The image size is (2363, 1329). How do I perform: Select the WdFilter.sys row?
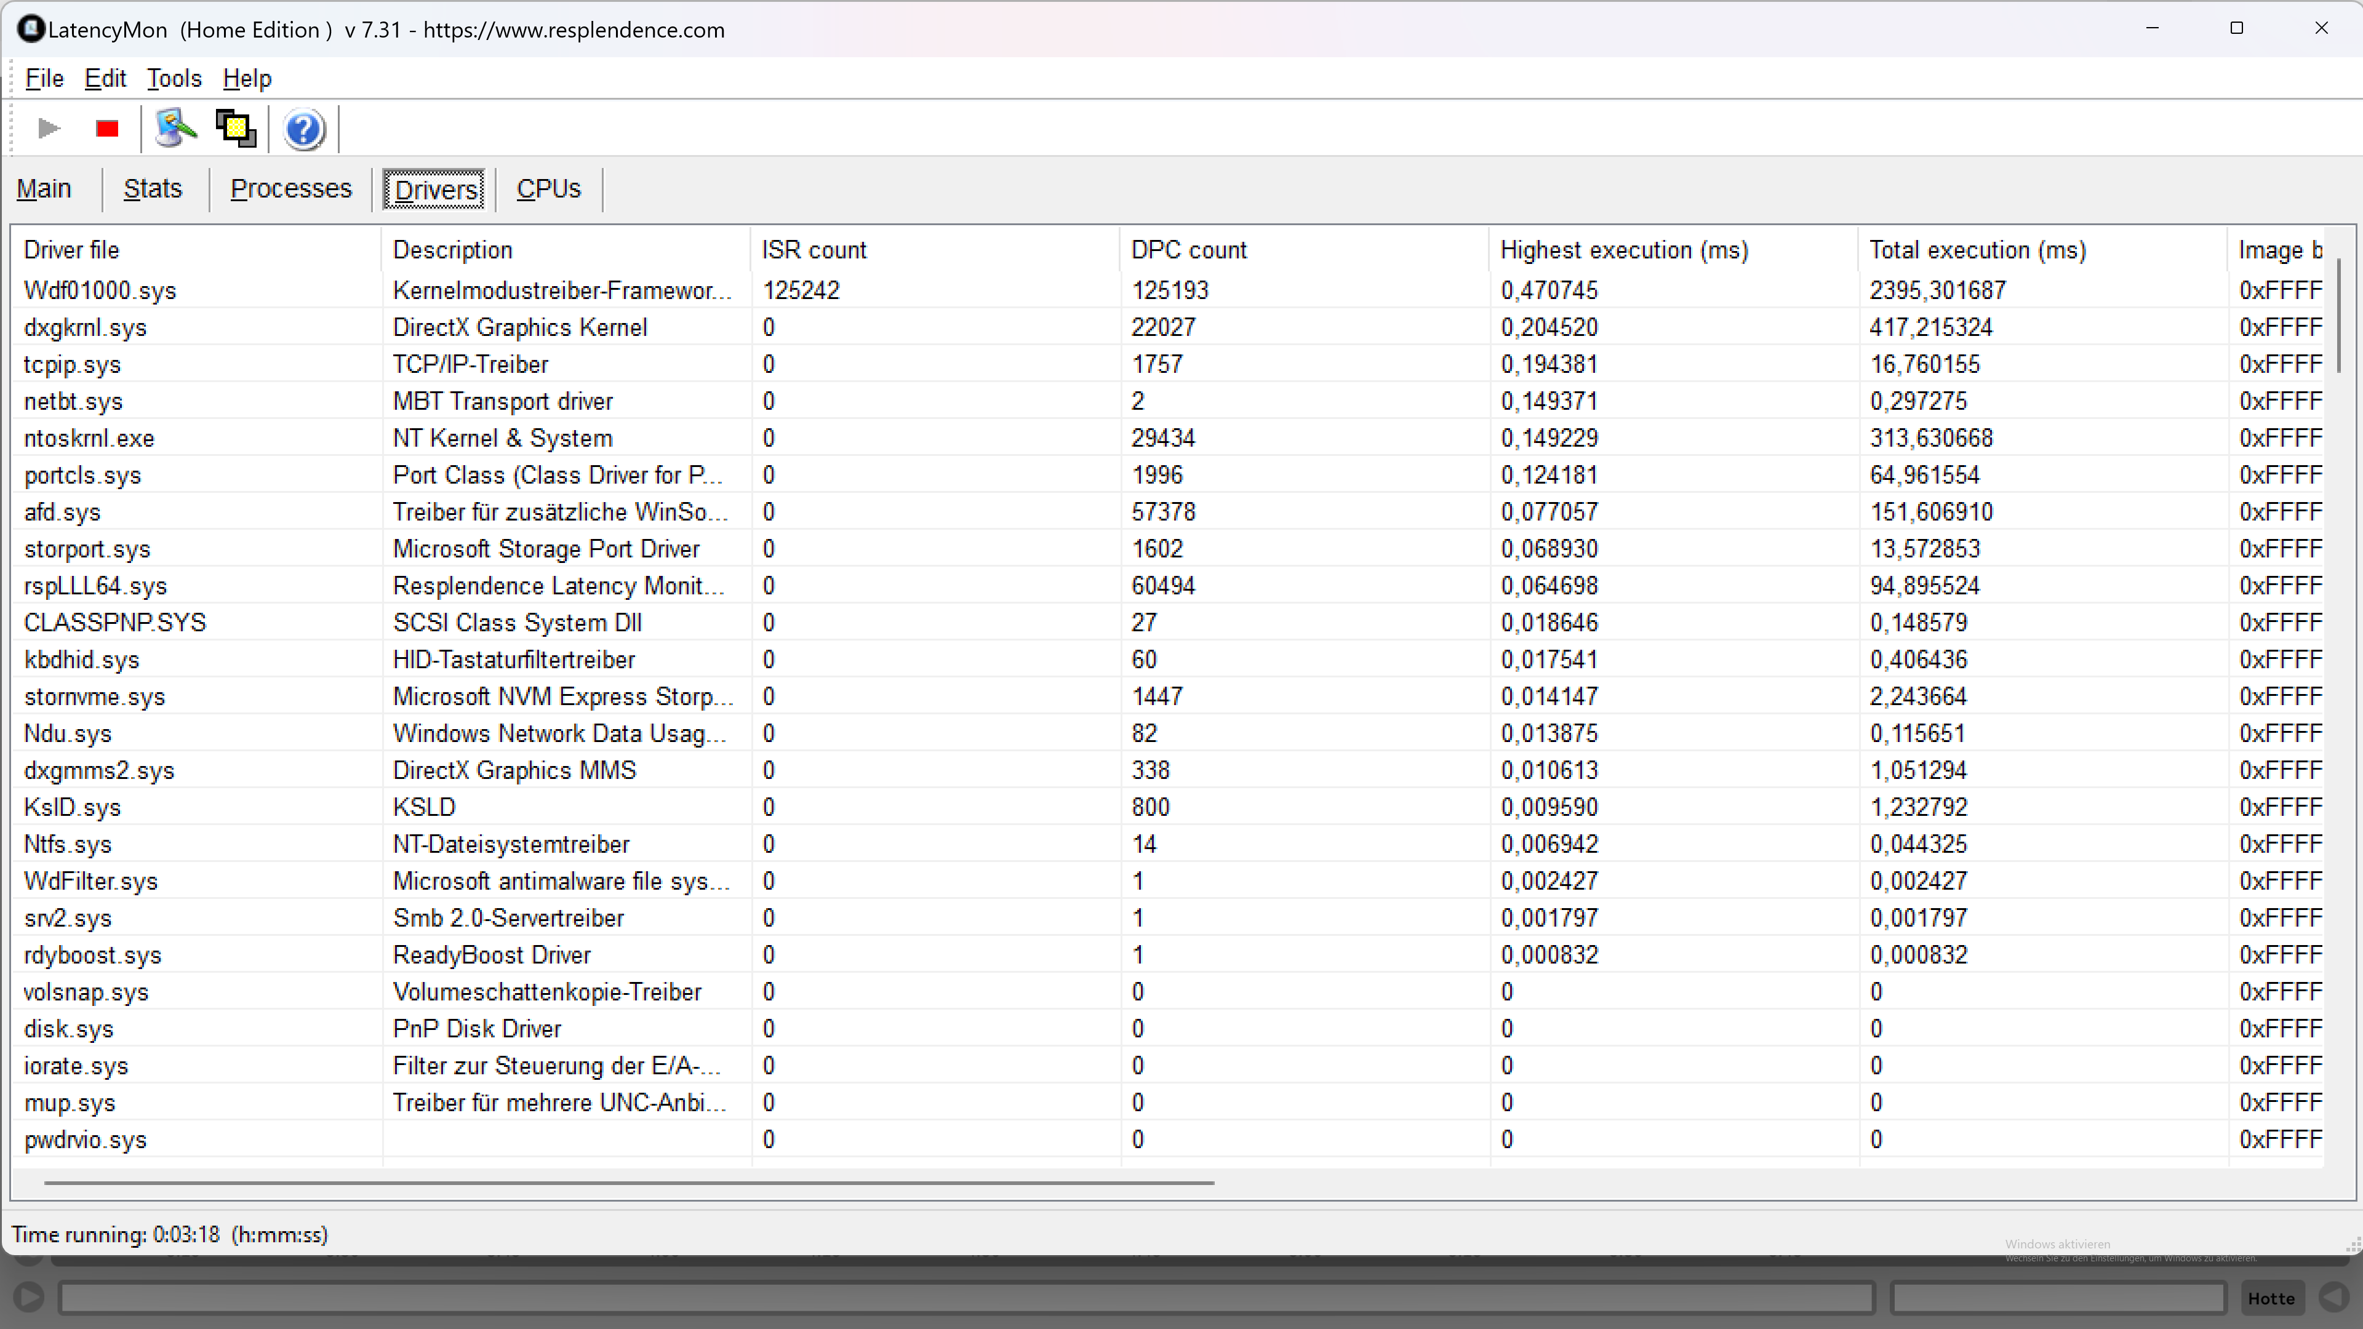click(1168, 880)
